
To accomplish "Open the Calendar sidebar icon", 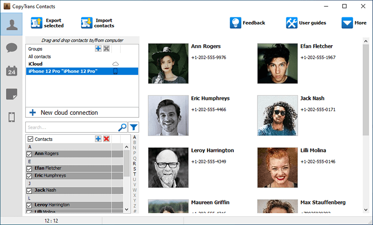I will coord(11,71).
